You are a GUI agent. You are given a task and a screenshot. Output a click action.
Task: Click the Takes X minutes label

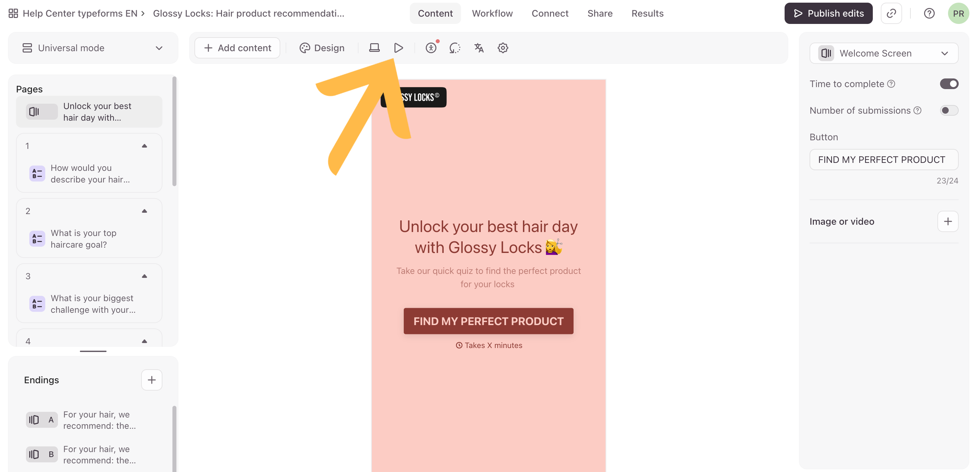488,345
